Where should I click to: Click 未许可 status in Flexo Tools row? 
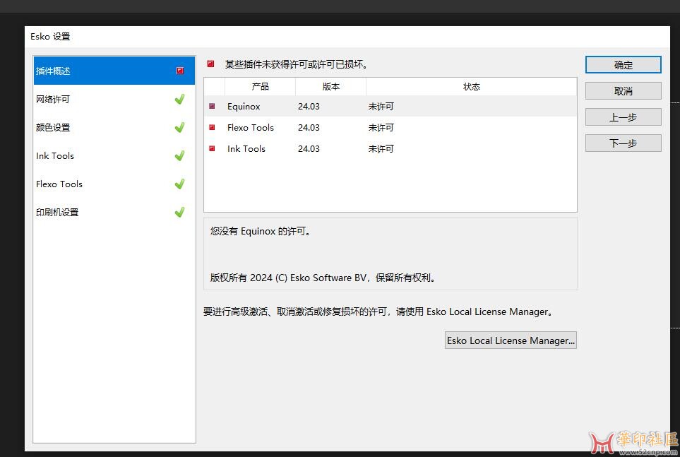point(381,128)
